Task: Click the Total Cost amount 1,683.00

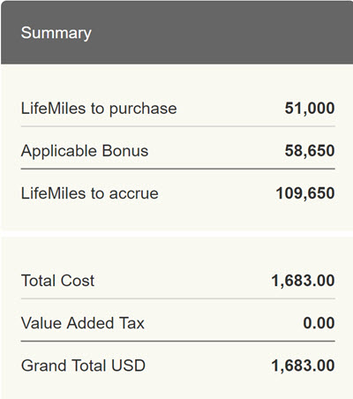Action: pyautogui.click(x=303, y=281)
